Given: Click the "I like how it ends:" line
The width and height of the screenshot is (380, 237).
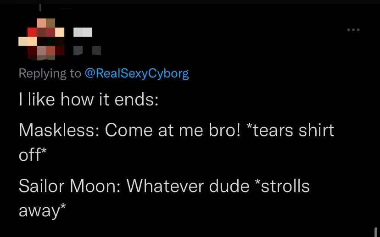Looking at the screenshot, I should click(x=89, y=100).
